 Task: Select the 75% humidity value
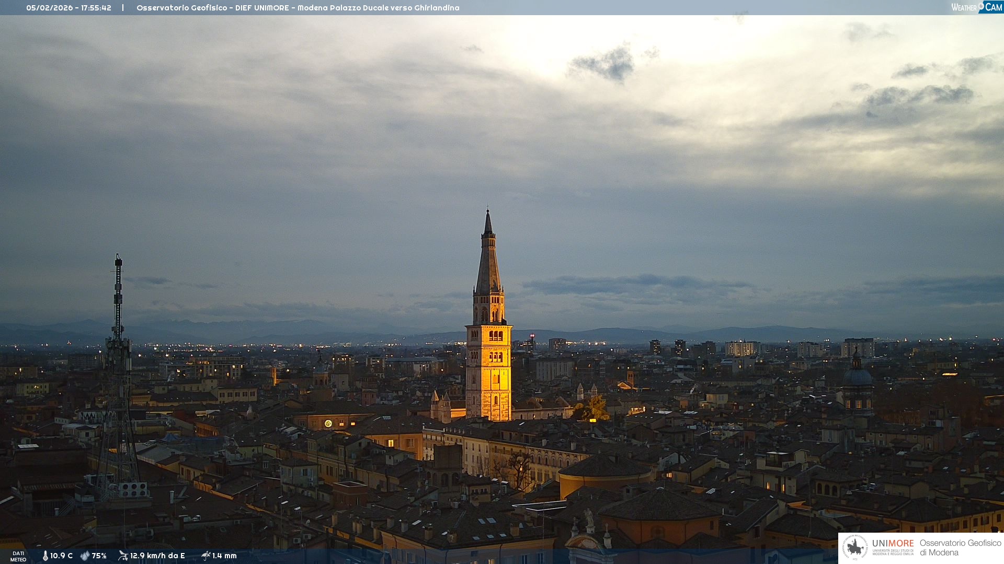point(99,556)
